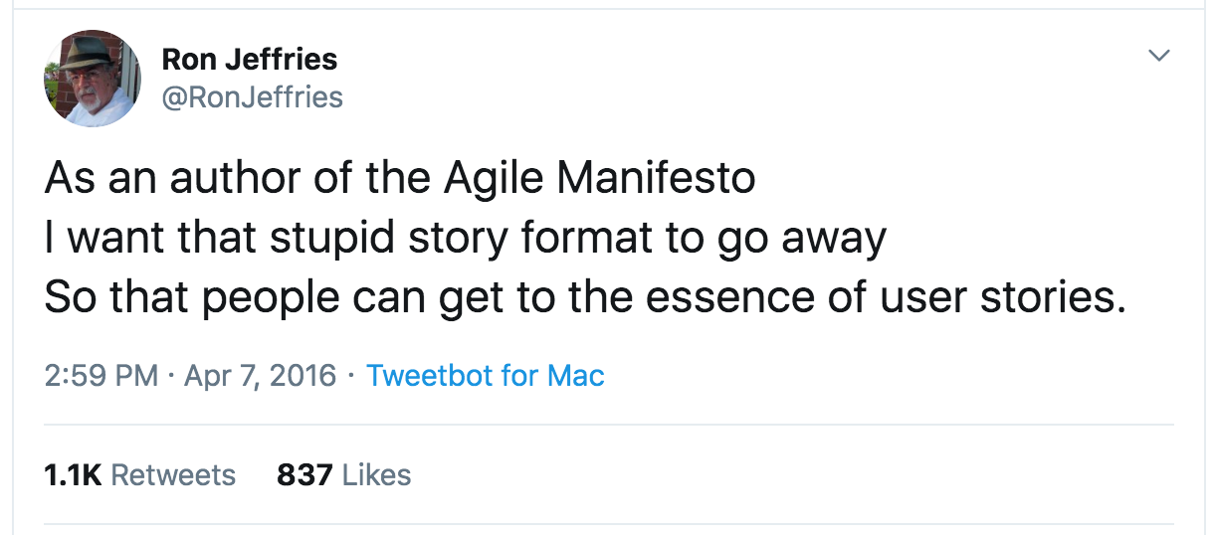Click the bold 837 like count number
This screenshot has height=535, width=1214.
coord(304,474)
